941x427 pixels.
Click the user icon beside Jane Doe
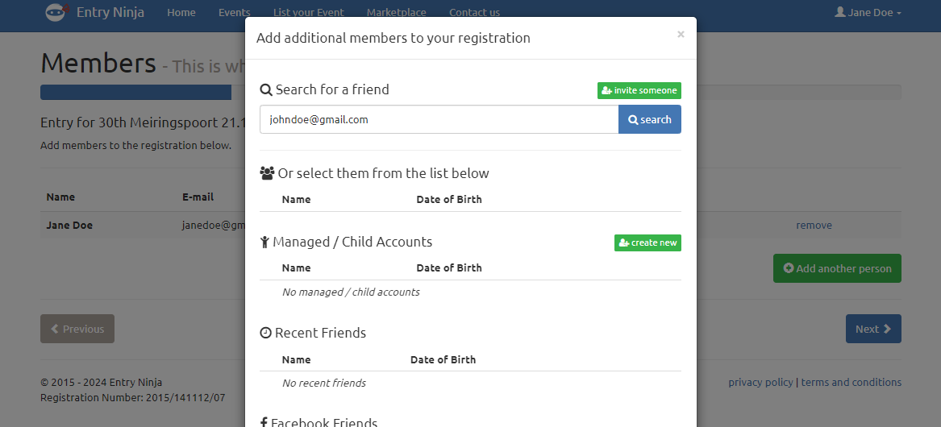click(x=839, y=12)
